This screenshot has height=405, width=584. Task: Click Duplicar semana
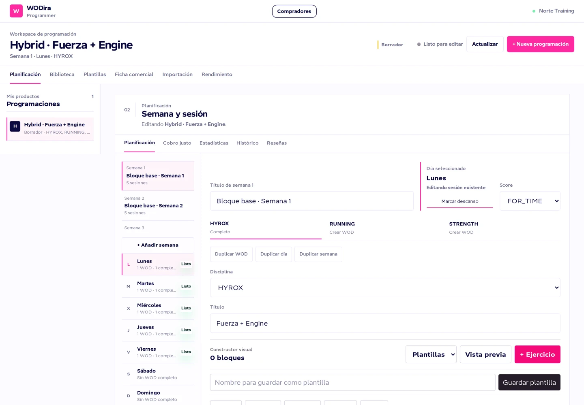coord(318,254)
